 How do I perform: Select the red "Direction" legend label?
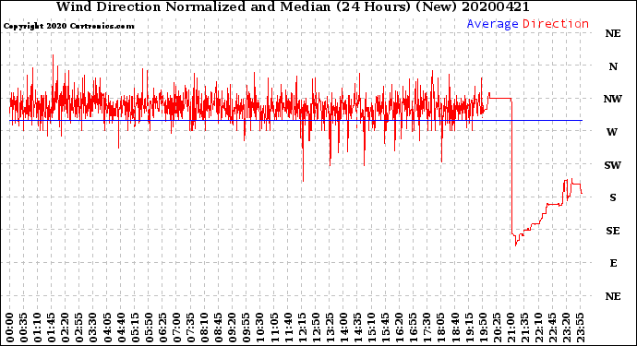tap(556, 24)
